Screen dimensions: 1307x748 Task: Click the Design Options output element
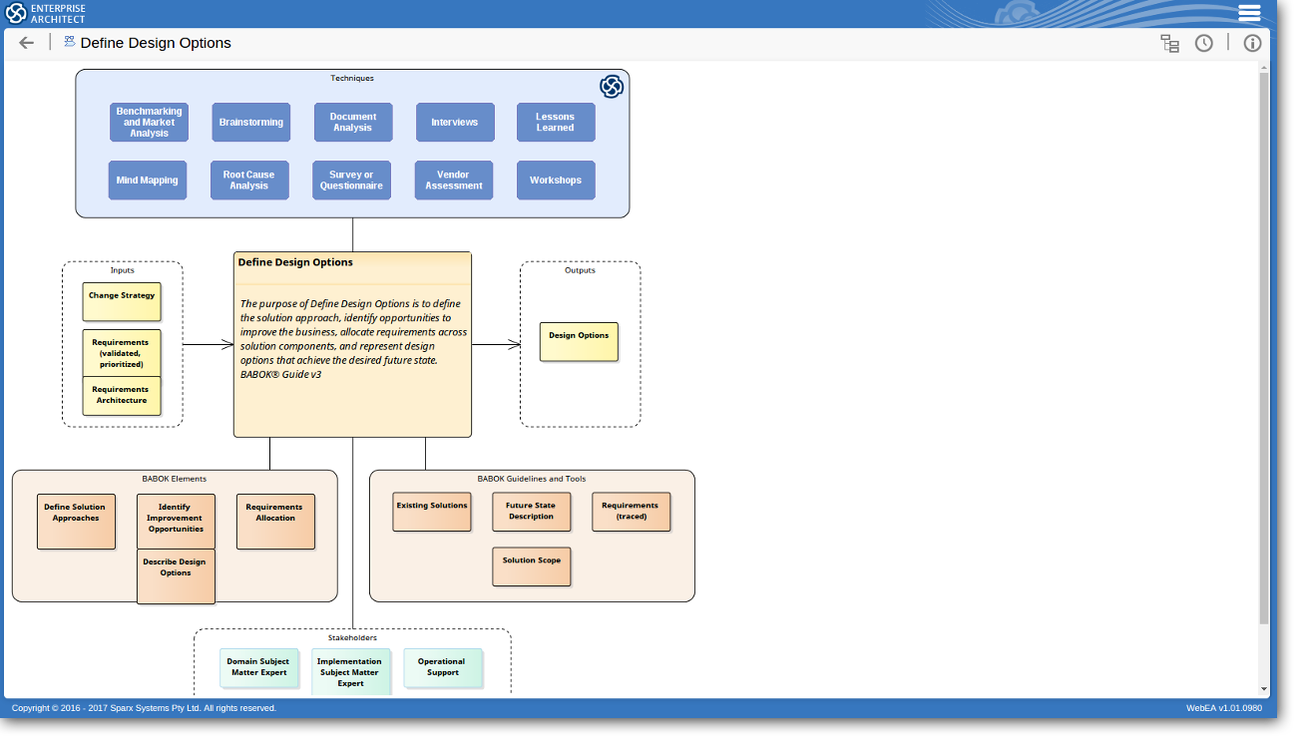click(x=579, y=341)
